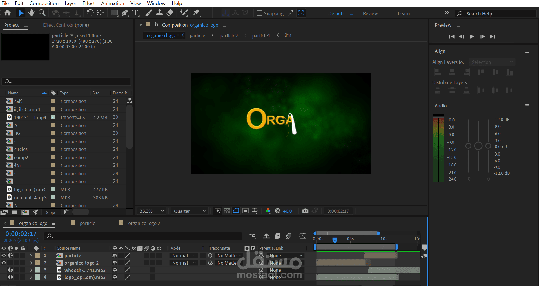The width and height of the screenshot is (539, 286).
Task: Enable Frame Blending for the composition
Action: 277,236
